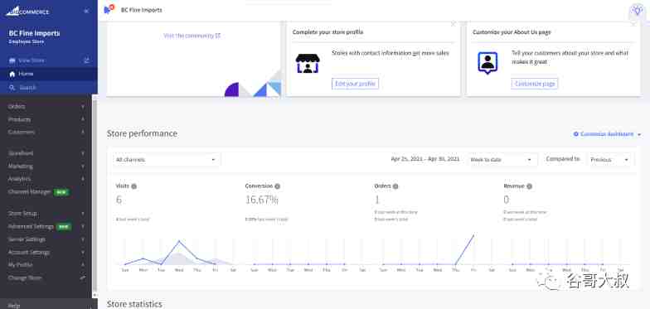650x309 pixels.
Task: Click the info icon beside Visits
Action: [134, 186]
